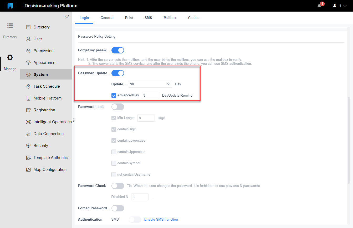Open the Login tab
Viewport: 353px width, 228px height.
pyautogui.click(x=84, y=18)
